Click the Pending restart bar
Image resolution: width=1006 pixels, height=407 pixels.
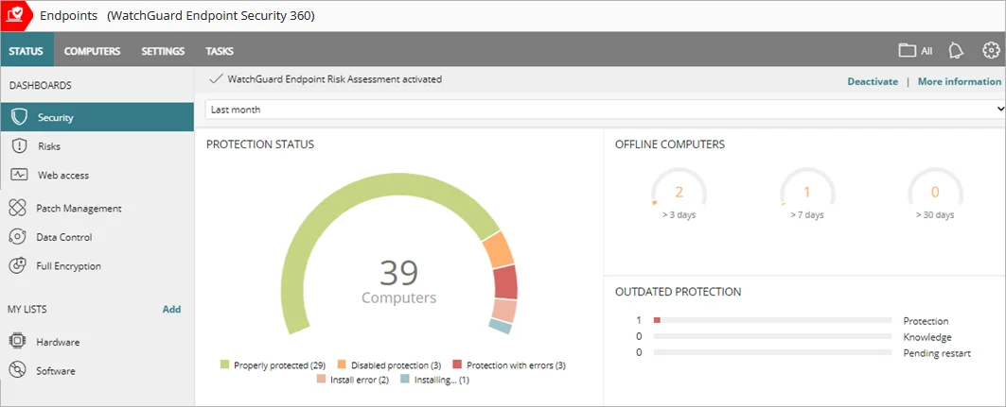772,352
